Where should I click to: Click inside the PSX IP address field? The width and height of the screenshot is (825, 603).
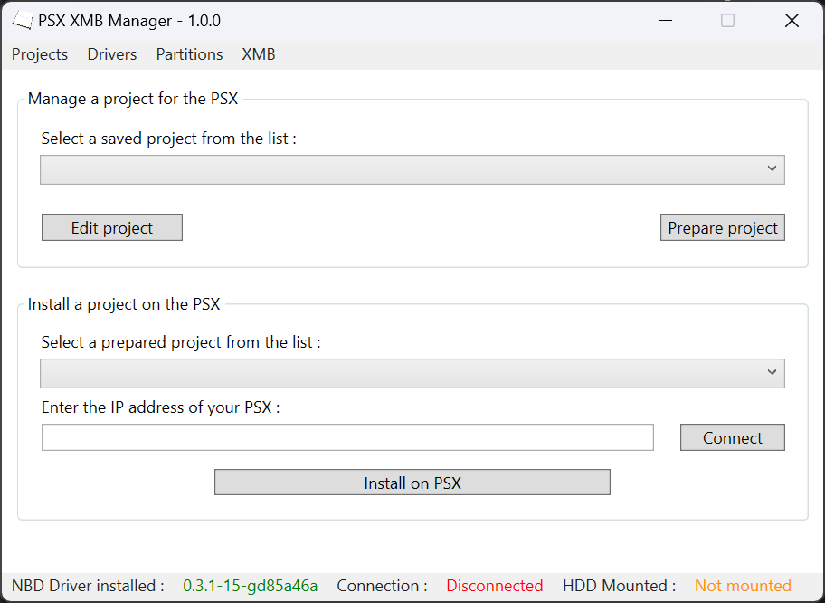(x=347, y=437)
